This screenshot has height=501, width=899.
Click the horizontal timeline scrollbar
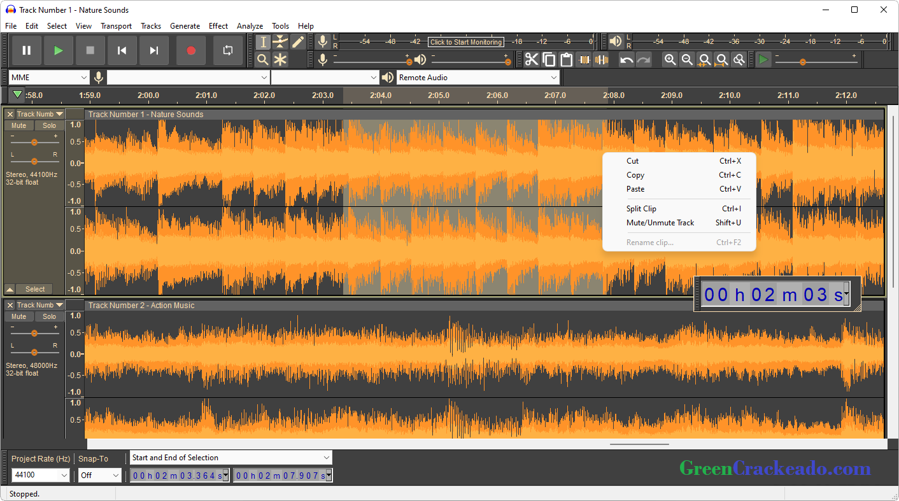tap(639, 444)
